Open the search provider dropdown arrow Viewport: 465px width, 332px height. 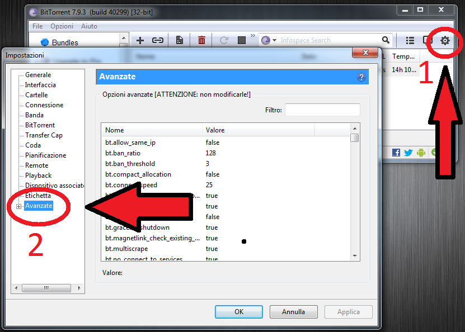[274, 40]
